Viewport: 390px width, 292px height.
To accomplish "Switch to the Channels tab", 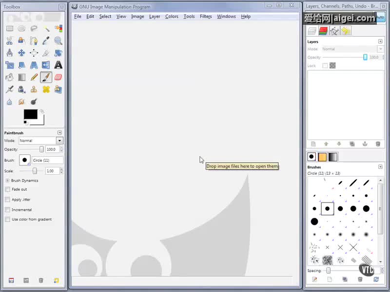I will (x=323, y=31).
